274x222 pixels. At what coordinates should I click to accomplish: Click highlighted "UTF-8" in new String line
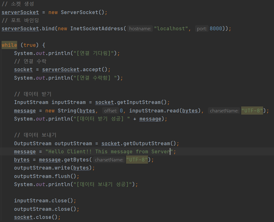[x=252, y=111]
